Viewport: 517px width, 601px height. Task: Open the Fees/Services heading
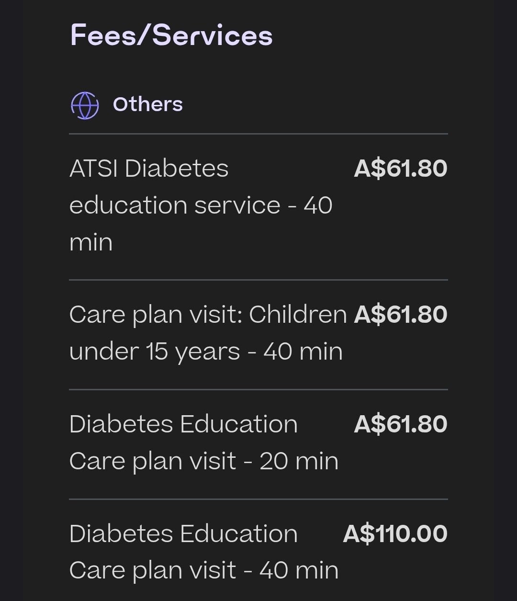[x=171, y=35]
